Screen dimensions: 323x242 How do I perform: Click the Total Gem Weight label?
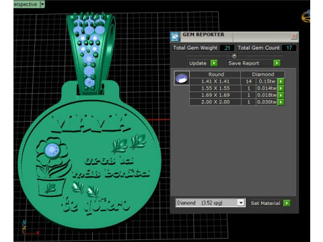(x=195, y=48)
